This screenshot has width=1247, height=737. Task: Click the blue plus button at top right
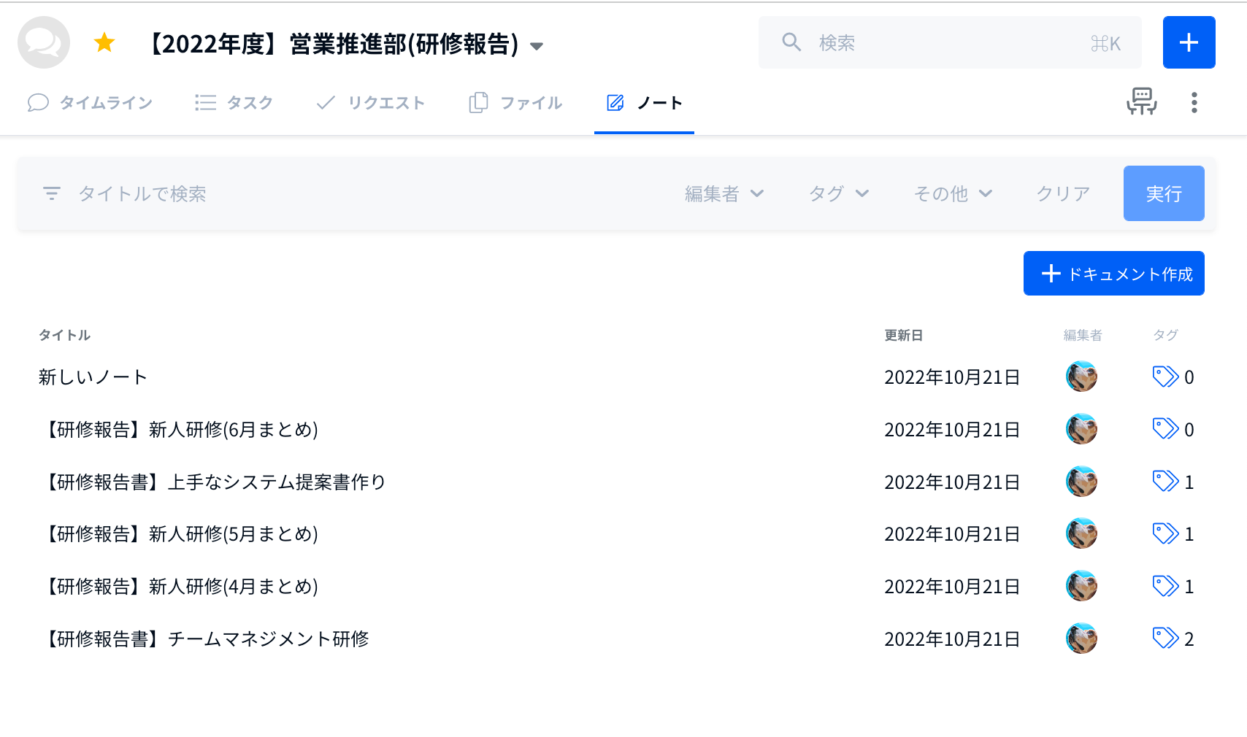(1189, 42)
